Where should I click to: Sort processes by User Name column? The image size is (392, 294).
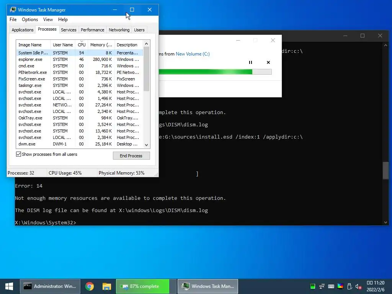(63, 45)
